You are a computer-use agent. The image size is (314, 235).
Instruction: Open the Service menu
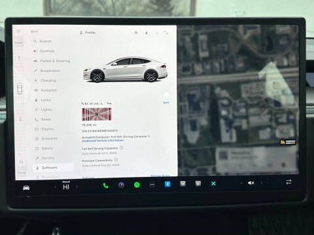click(x=45, y=158)
